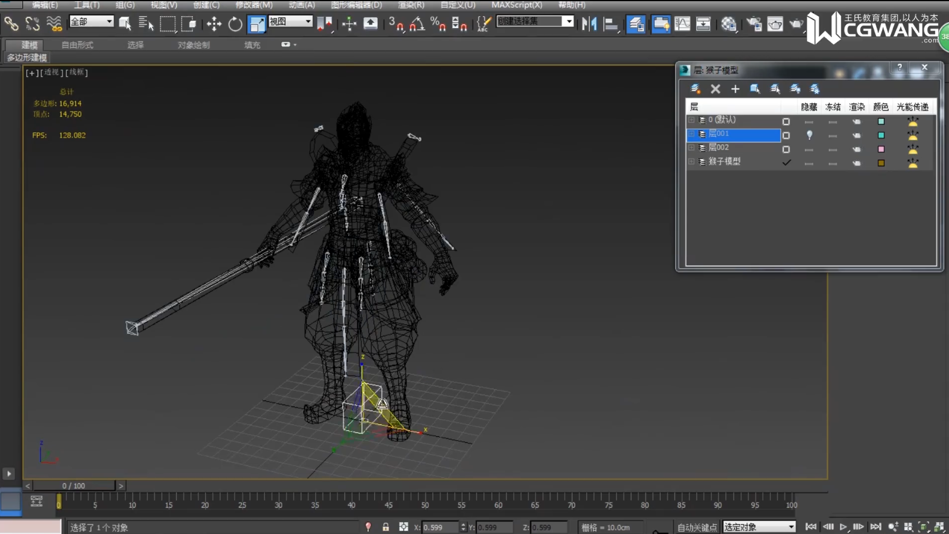
Task: Click Create New Layer icon in layer dialog
Action: 695,89
